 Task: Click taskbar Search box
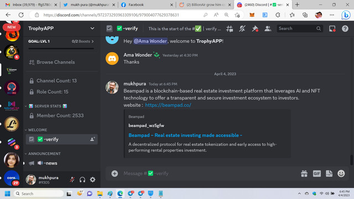[x=39, y=193]
